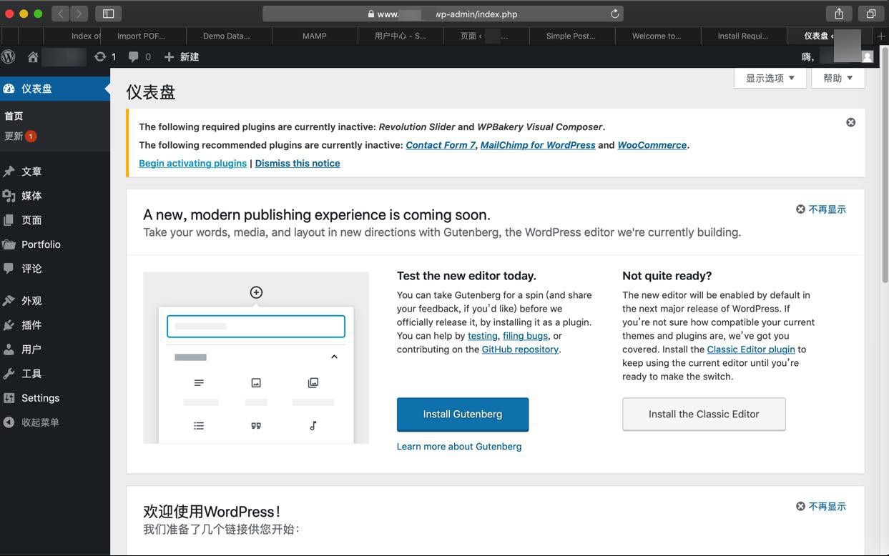Select the 首页 submenu item
This screenshot has width=889, height=556.
pos(14,116)
